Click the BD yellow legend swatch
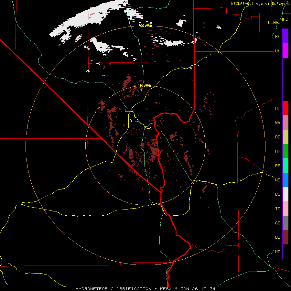This screenshot has width=291, height=291. click(286, 137)
